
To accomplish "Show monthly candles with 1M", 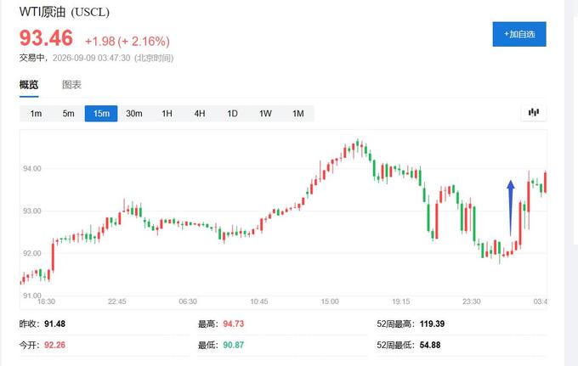I will point(298,114).
